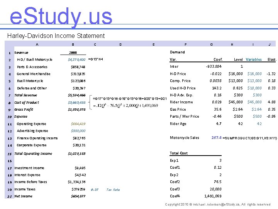Click the =G13*H4 formula text
This screenshot has width=278, height=209.
95,59
